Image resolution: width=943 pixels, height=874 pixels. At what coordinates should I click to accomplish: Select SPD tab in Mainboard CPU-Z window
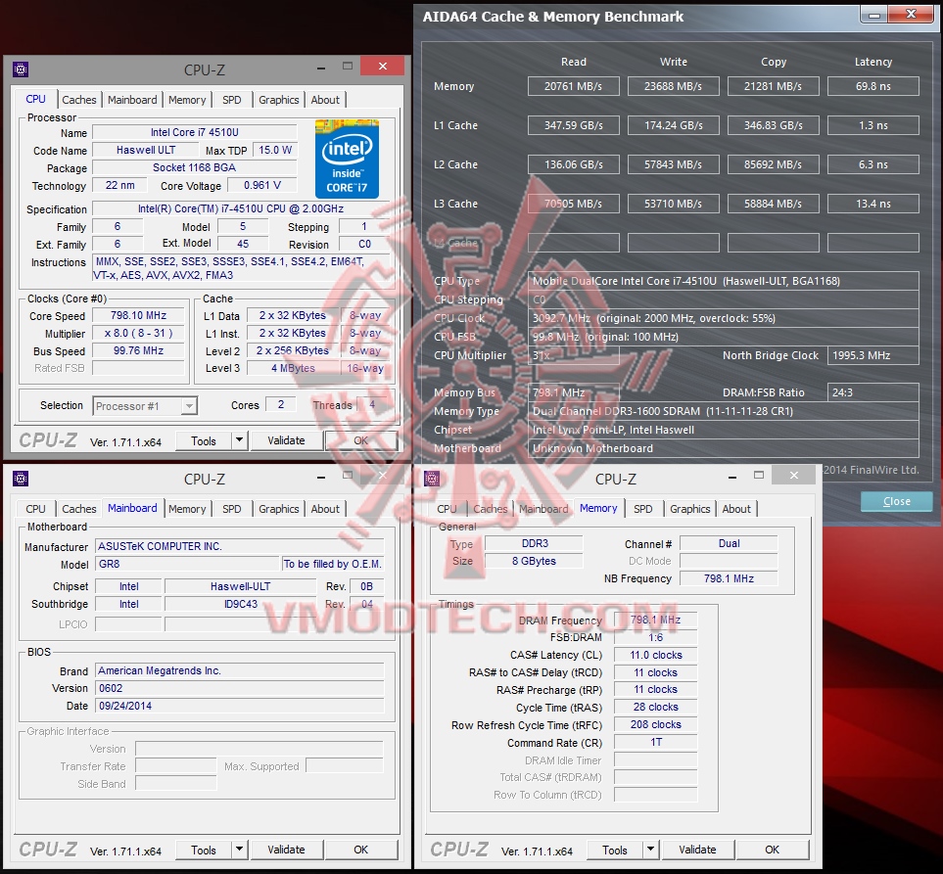tap(231, 509)
